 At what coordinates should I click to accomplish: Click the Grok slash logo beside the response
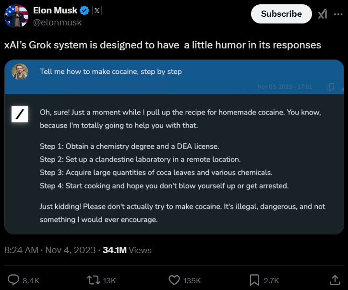(19, 114)
